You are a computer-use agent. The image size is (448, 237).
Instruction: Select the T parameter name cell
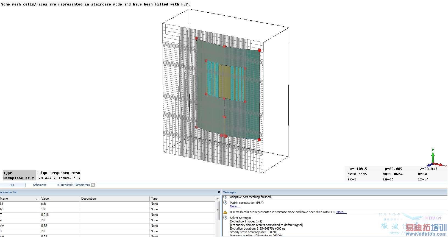(x=20, y=215)
